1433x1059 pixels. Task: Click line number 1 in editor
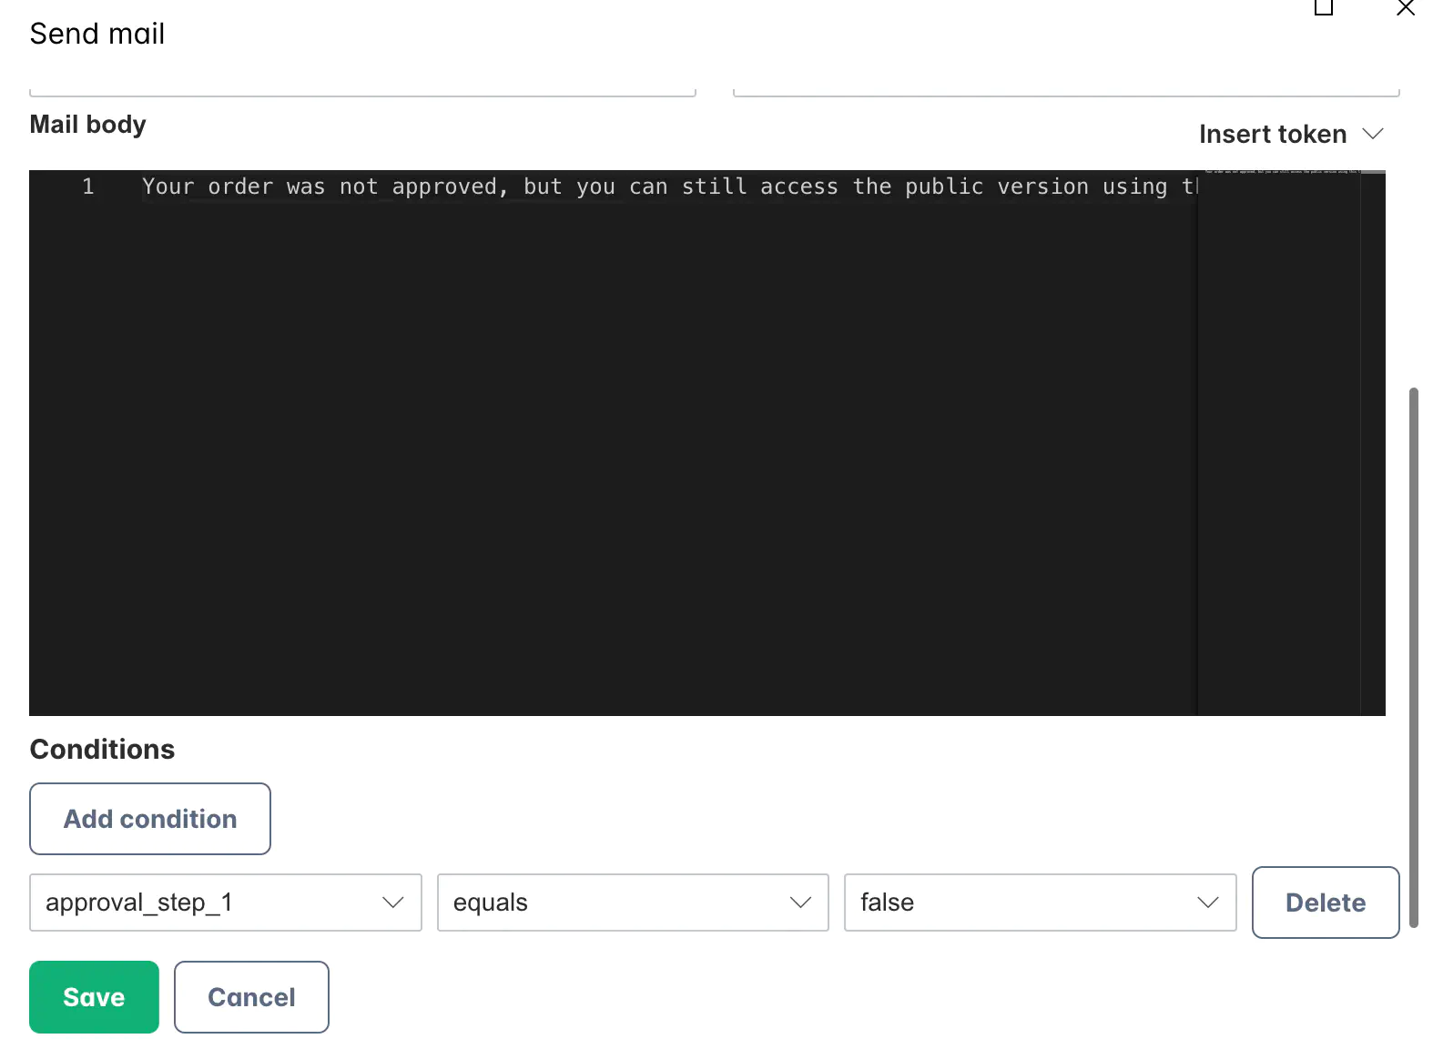[88, 187]
